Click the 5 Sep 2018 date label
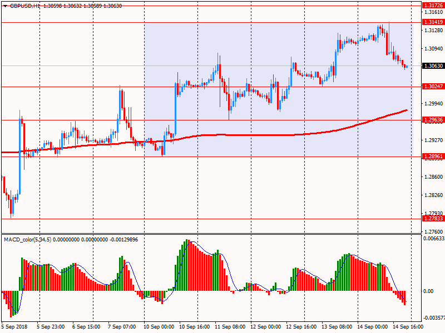 pyautogui.click(x=14, y=327)
